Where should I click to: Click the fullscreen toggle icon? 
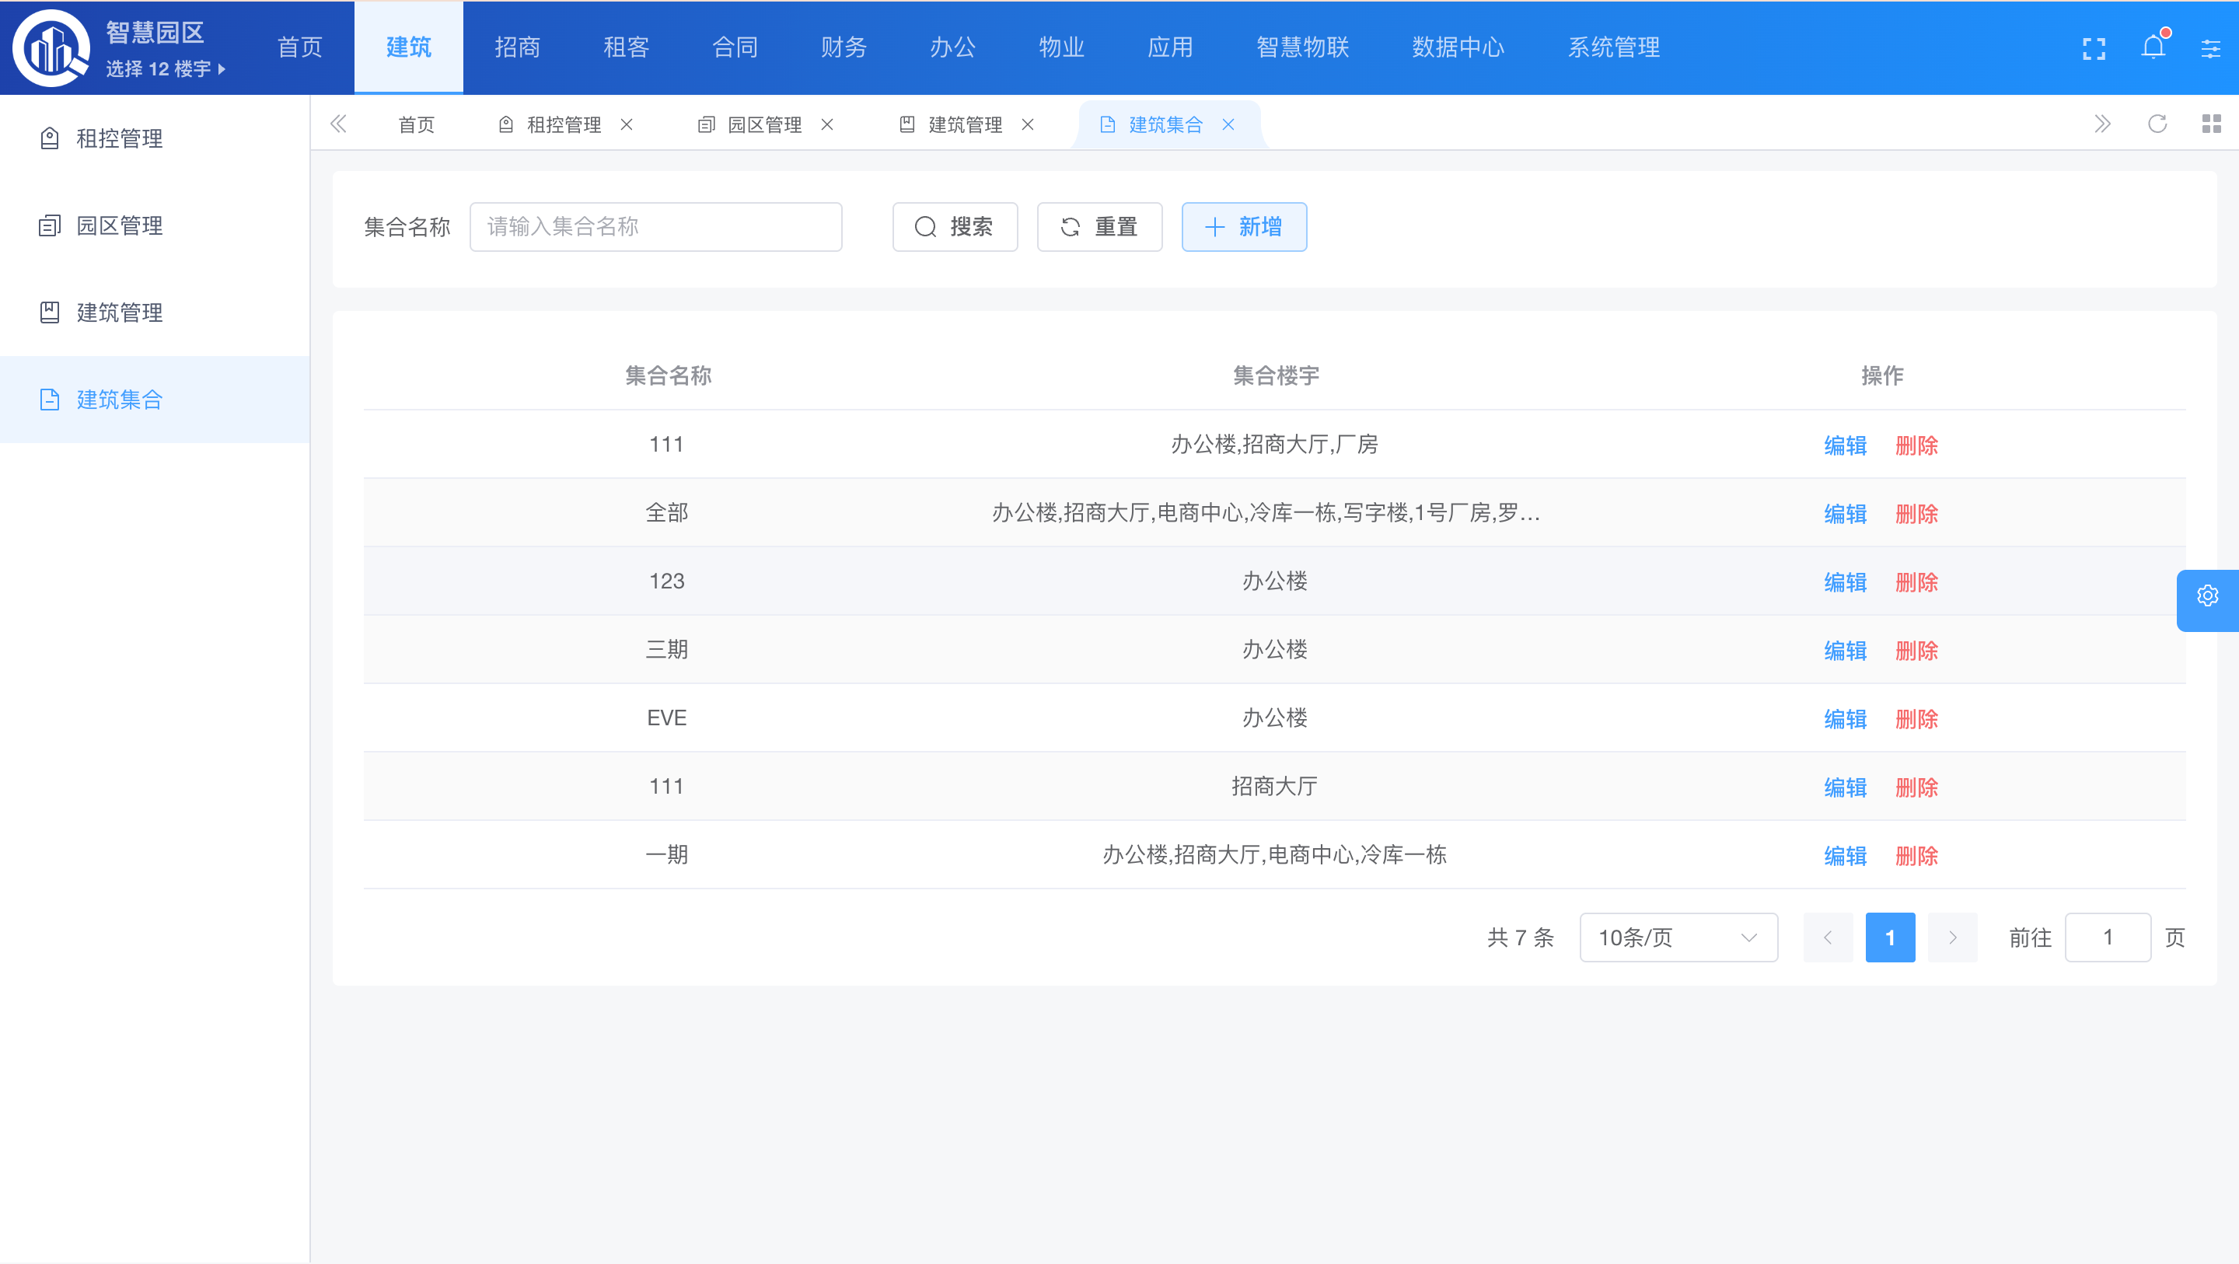(x=2094, y=49)
